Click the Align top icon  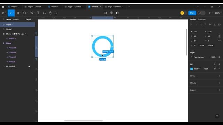point(205,25)
